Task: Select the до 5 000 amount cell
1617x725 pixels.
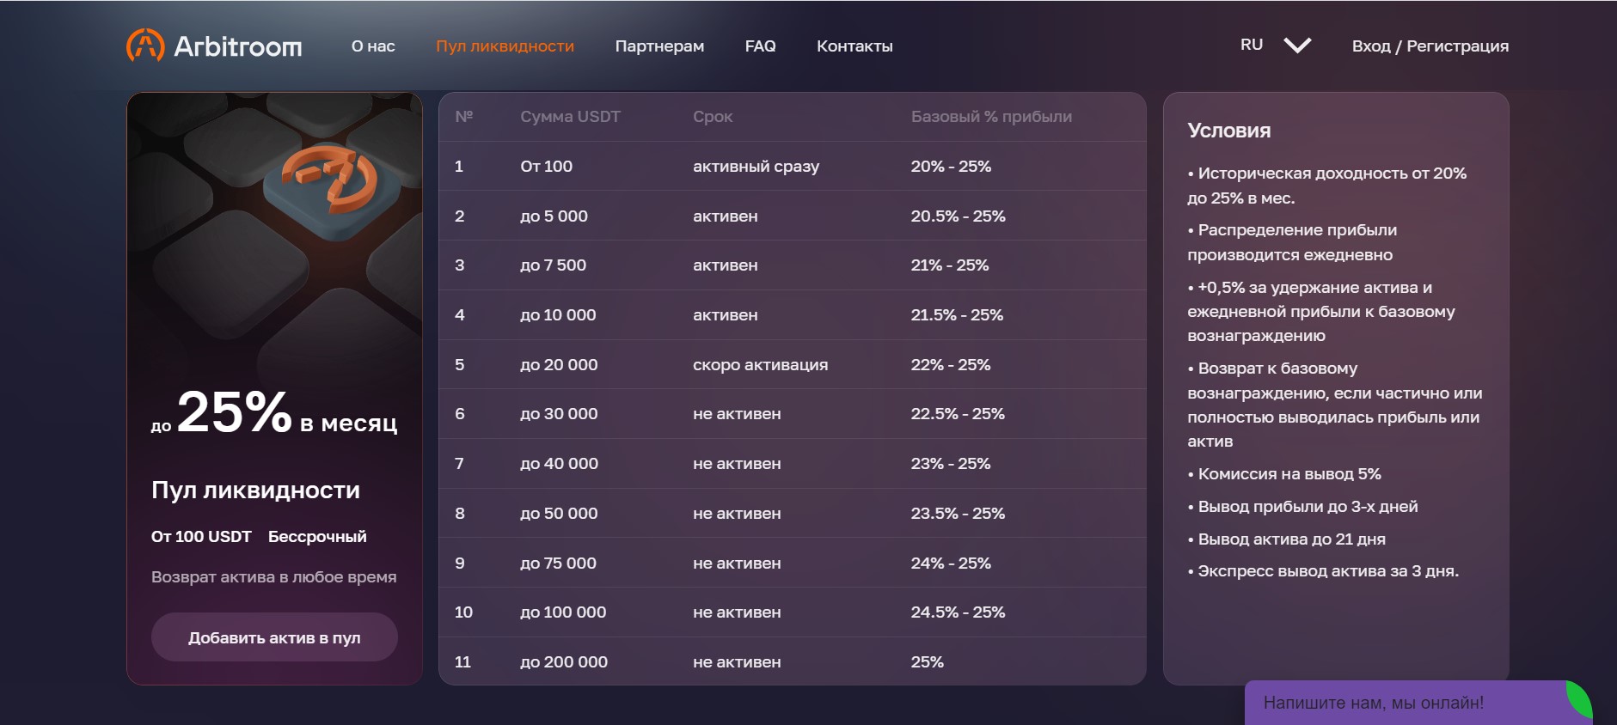Action: tap(554, 216)
